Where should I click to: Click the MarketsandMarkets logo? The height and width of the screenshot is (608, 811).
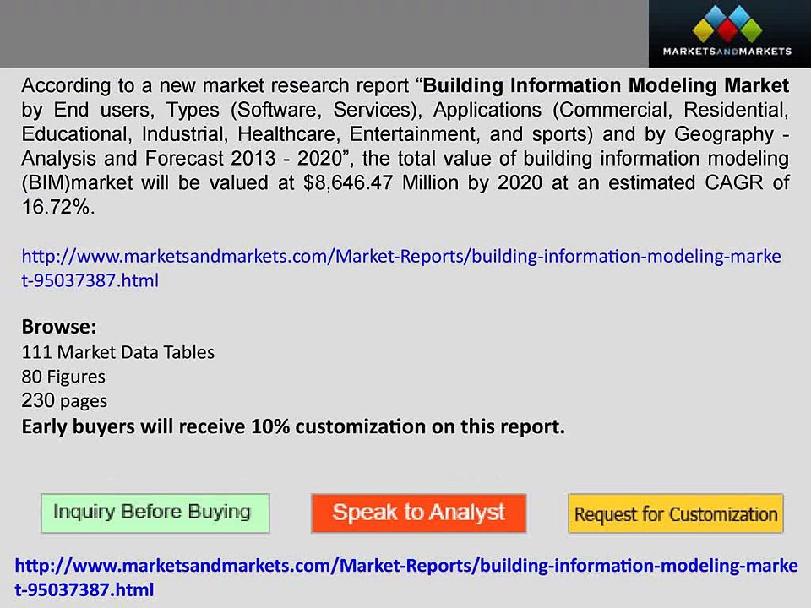pyautogui.click(x=729, y=34)
